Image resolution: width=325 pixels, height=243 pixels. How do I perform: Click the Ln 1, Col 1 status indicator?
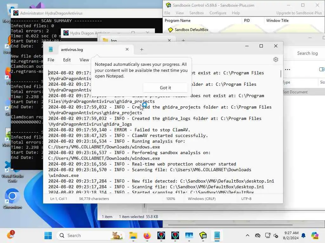[x=59, y=199]
